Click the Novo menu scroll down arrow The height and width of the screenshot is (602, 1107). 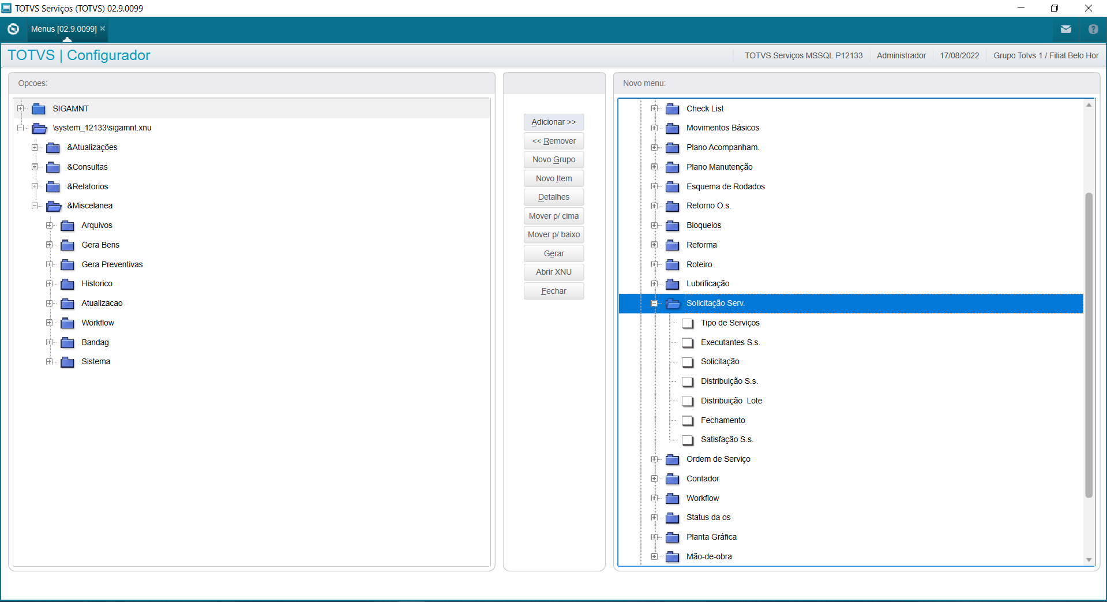[1089, 560]
